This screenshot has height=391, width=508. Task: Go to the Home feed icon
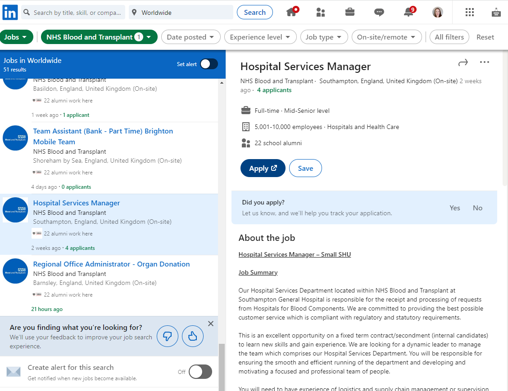[x=292, y=12]
